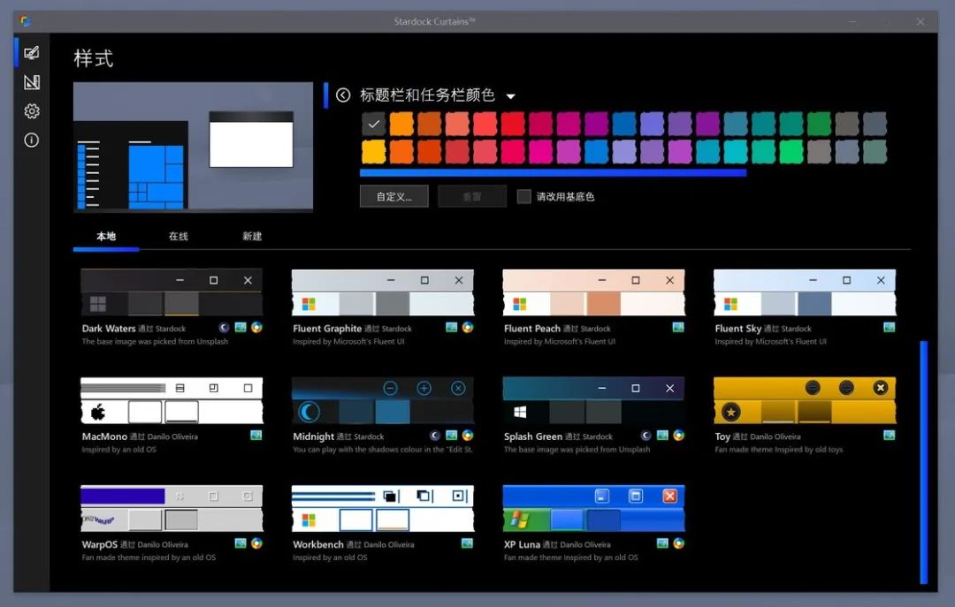Pick the bright green color swatch
Viewport: 955px width, 607px height.
[x=791, y=152]
